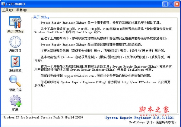This screenshot has width=181, height=127.
Task: Close the C7FC9A0C3 window
Action: click(x=177, y=4)
